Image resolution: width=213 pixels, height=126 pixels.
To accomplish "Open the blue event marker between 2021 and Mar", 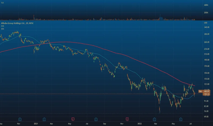I will (x=44, y=119).
